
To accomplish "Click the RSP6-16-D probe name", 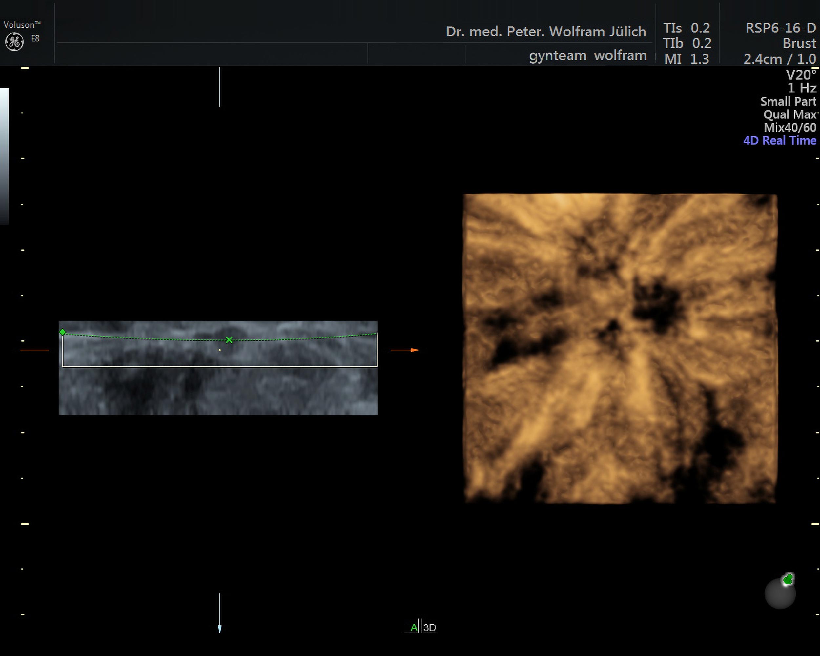I will click(780, 28).
